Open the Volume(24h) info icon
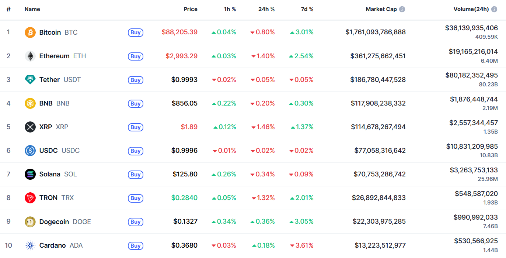Image resolution: width=506 pixels, height=258 pixels. point(494,9)
